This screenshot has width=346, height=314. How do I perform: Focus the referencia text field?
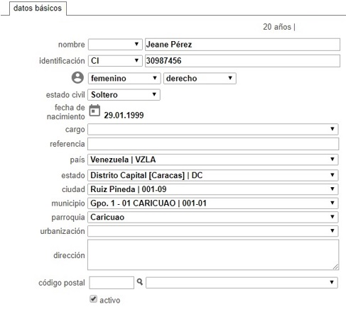click(213, 144)
